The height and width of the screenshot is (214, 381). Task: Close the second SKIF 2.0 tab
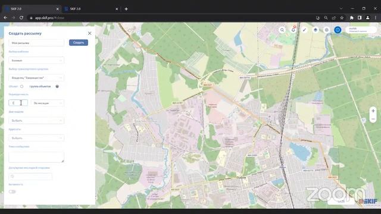pyautogui.click(x=117, y=9)
